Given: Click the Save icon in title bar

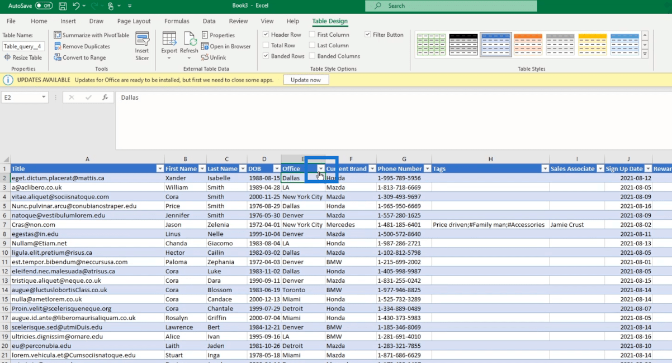Looking at the screenshot, I should 63,6.
